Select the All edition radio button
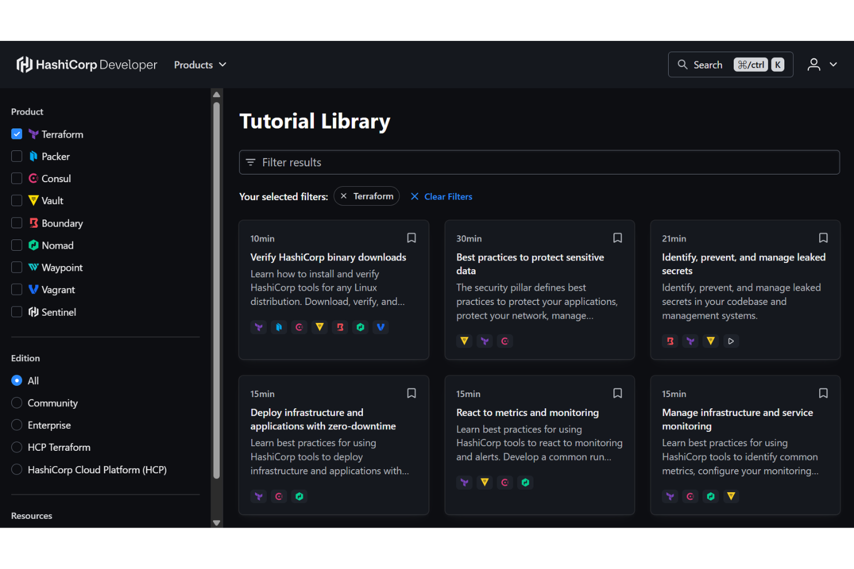The image size is (854, 569). point(17,380)
